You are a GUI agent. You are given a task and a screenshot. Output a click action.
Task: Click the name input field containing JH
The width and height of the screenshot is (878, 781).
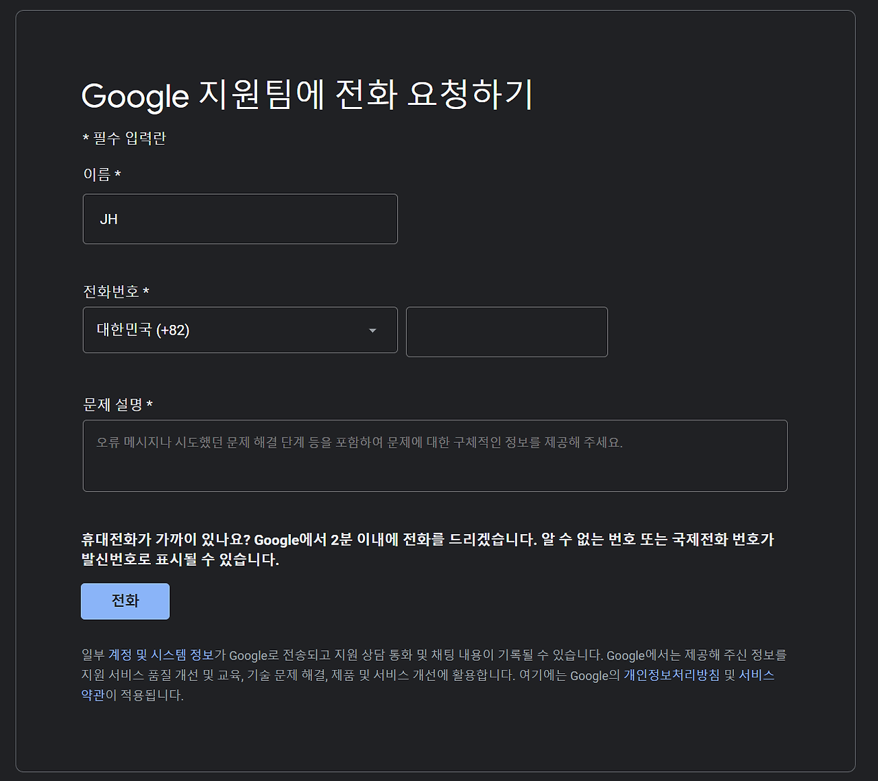coord(240,219)
